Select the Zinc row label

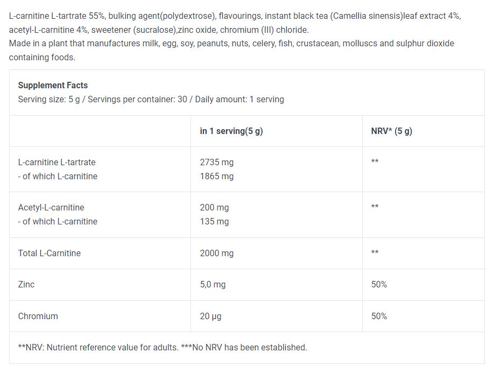tap(26, 284)
